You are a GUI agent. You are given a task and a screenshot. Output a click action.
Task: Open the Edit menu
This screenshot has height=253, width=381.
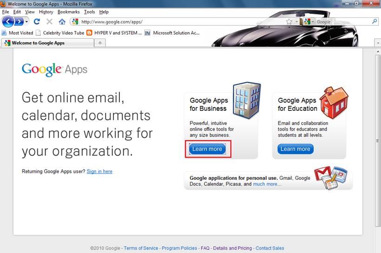point(17,12)
